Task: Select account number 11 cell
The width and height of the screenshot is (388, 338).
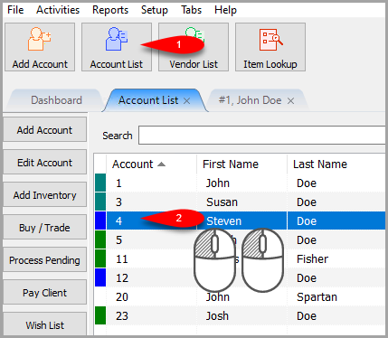Action: (x=151, y=259)
